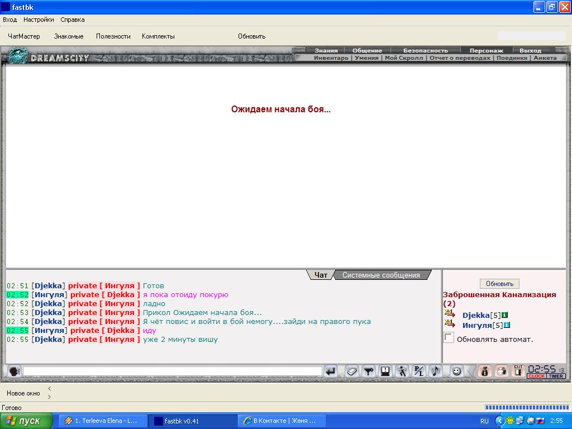Click the funnel filter icon in chat toolbar
The height and width of the screenshot is (429, 572).
pos(369,371)
